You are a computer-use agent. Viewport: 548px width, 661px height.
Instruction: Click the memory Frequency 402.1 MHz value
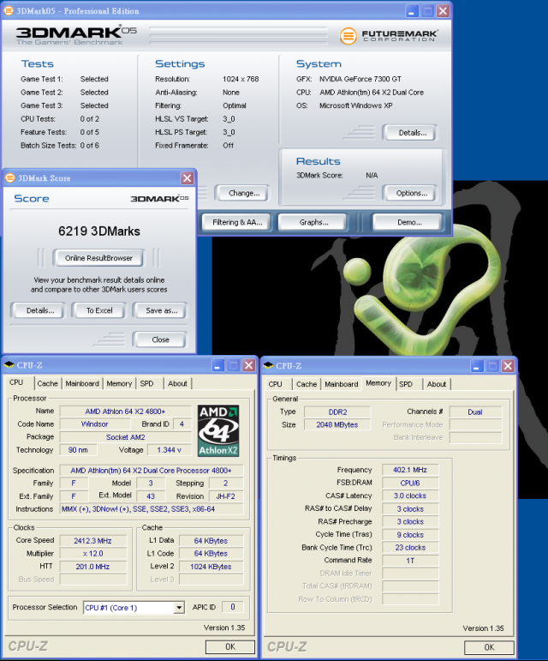click(x=410, y=470)
